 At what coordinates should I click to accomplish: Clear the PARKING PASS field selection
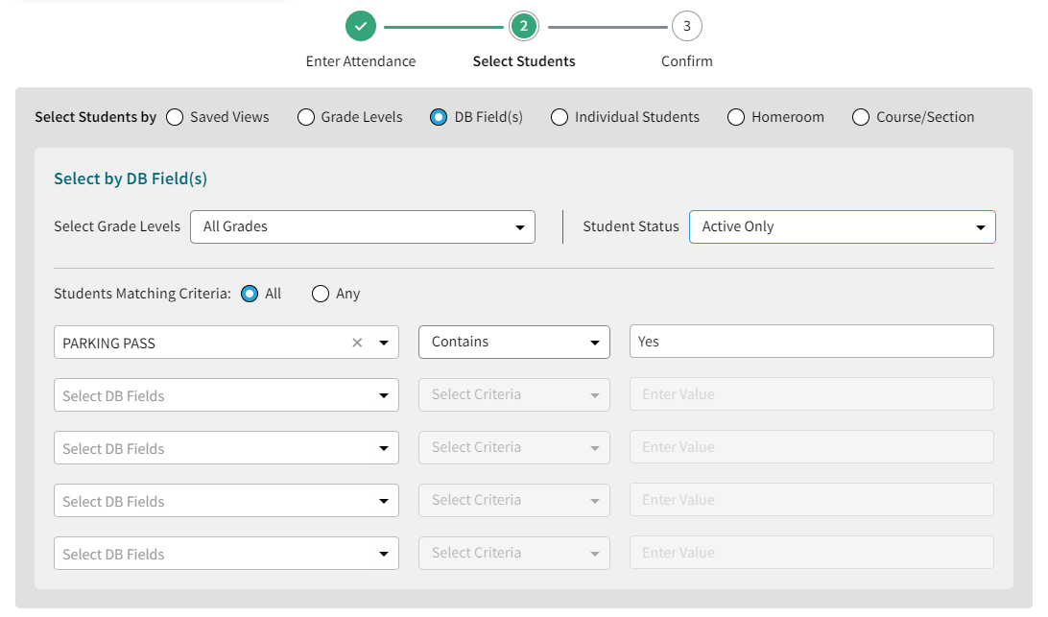click(x=357, y=343)
